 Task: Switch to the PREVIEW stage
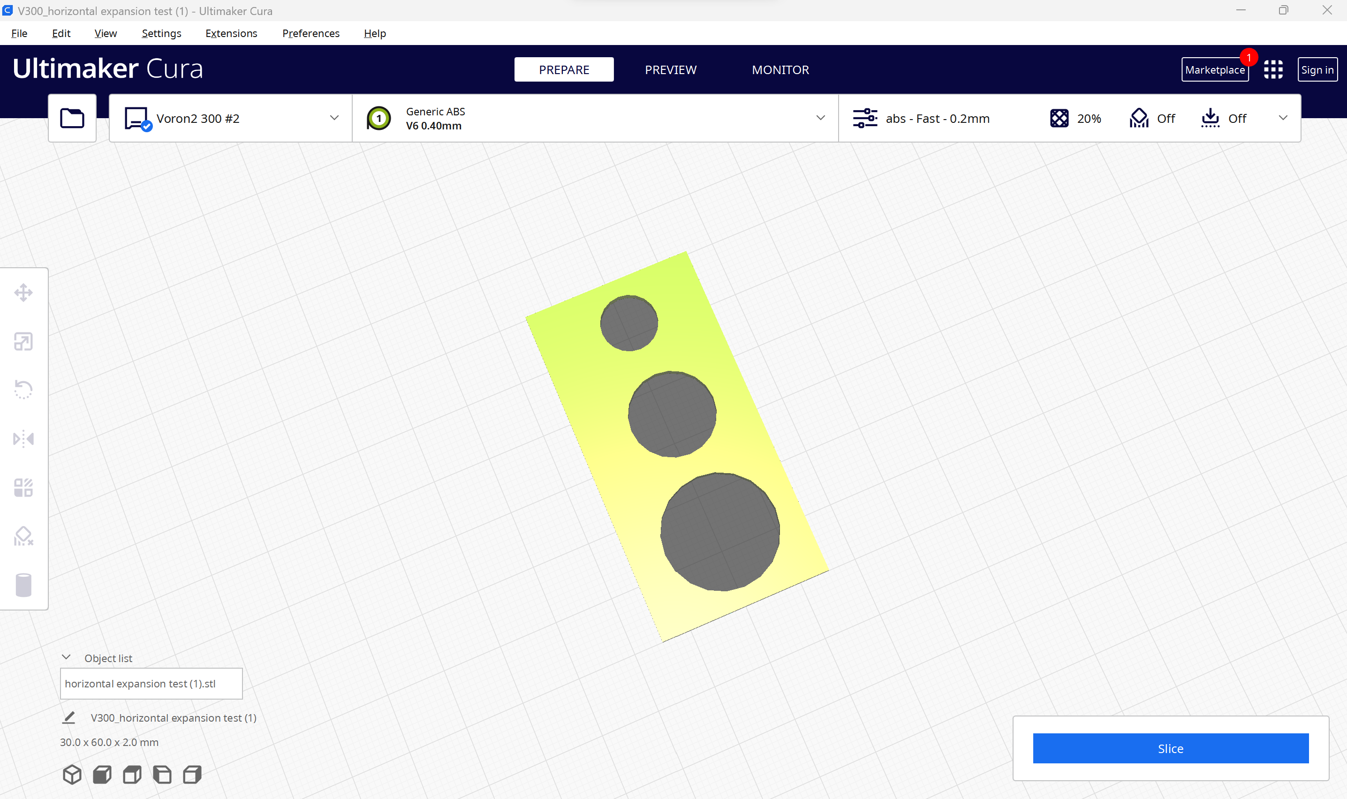tap(670, 69)
